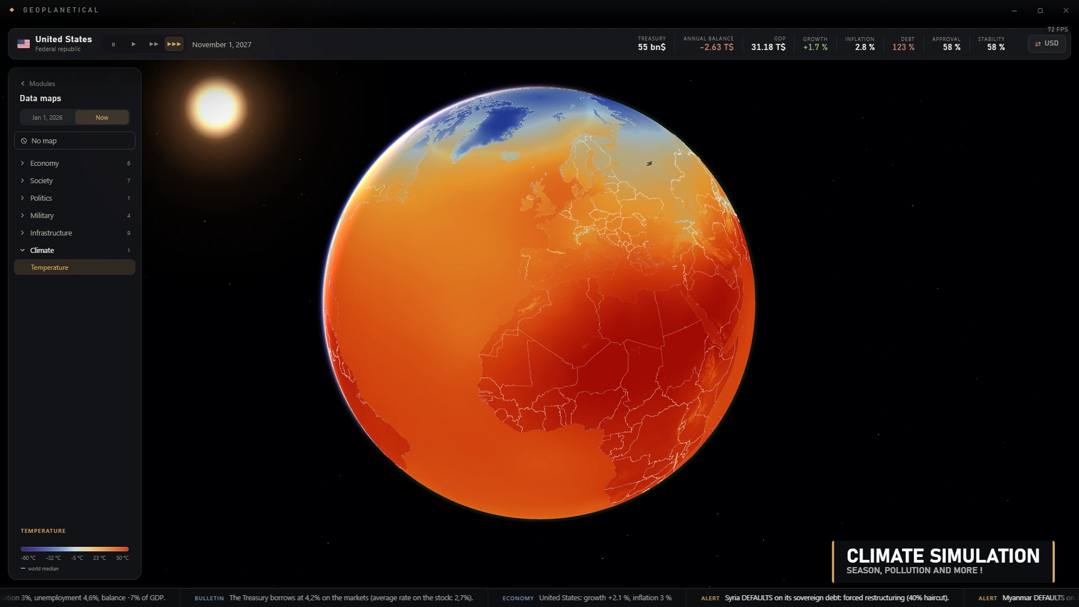This screenshot has width=1079, height=607.
Task: Click the GDP 31.18 T$ value
Action: (768, 47)
